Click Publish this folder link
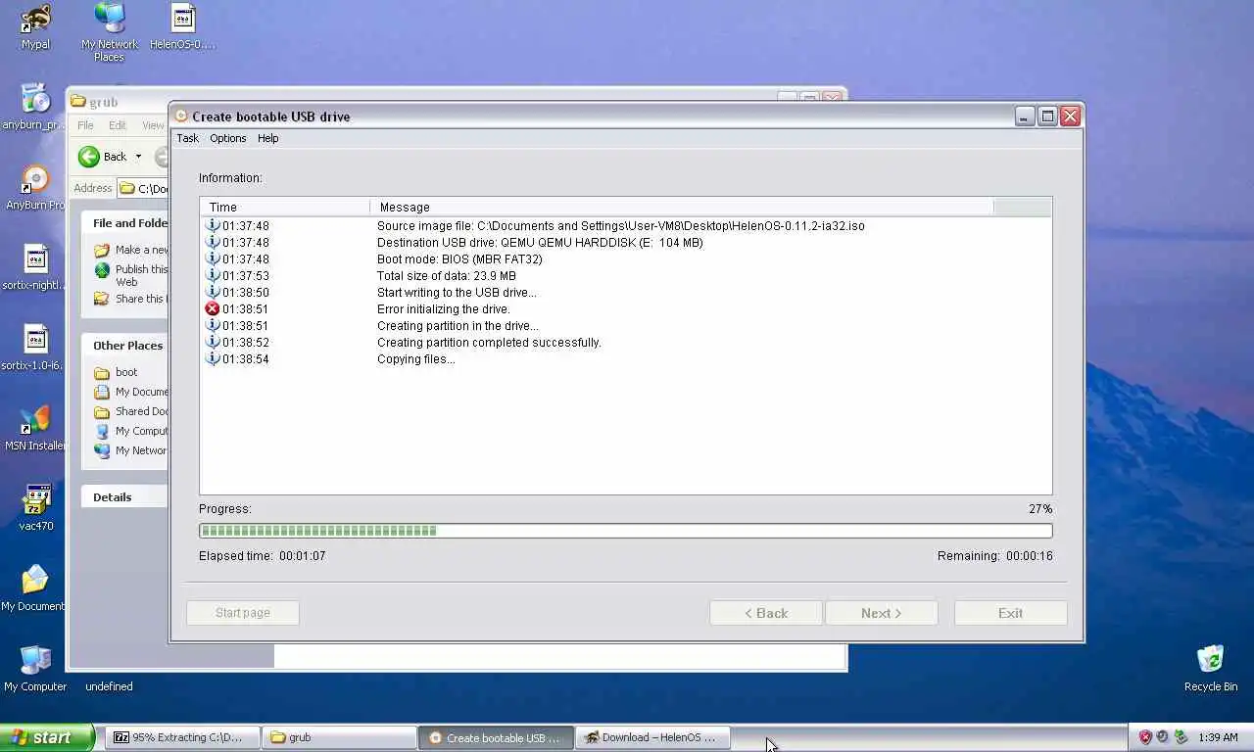Viewport: 1254px width, 752px height. pos(141,275)
